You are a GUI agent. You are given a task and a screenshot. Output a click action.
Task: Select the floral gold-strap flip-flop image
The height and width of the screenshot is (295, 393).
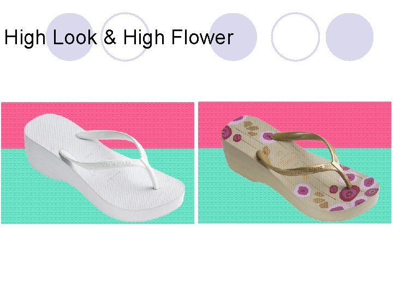click(295, 163)
